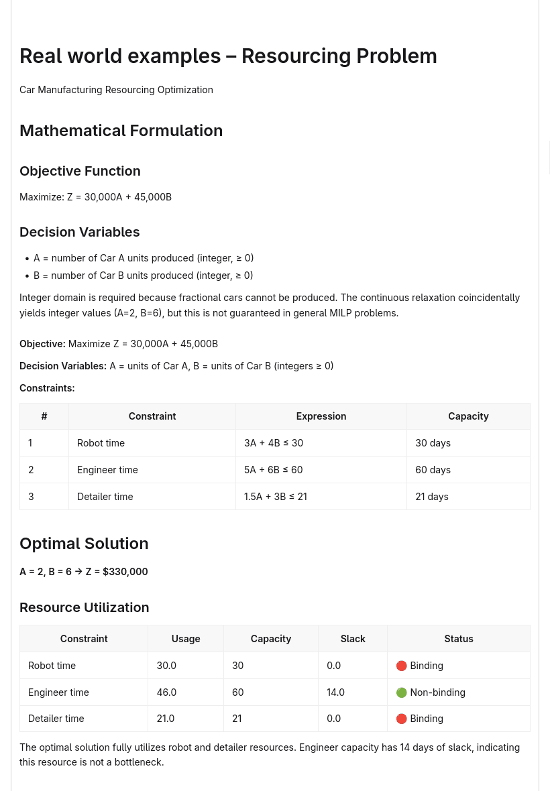
Task: Click the red Binding icon for Detailer time
Action: point(401,719)
